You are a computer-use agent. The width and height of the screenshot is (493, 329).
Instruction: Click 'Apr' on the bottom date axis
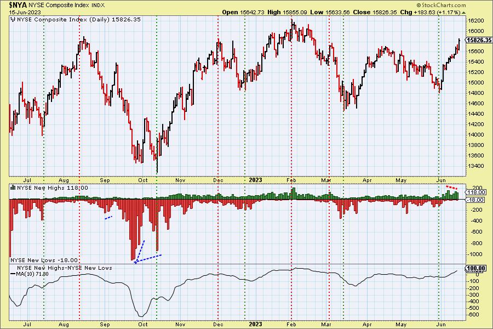pyautogui.click(x=367, y=324)
